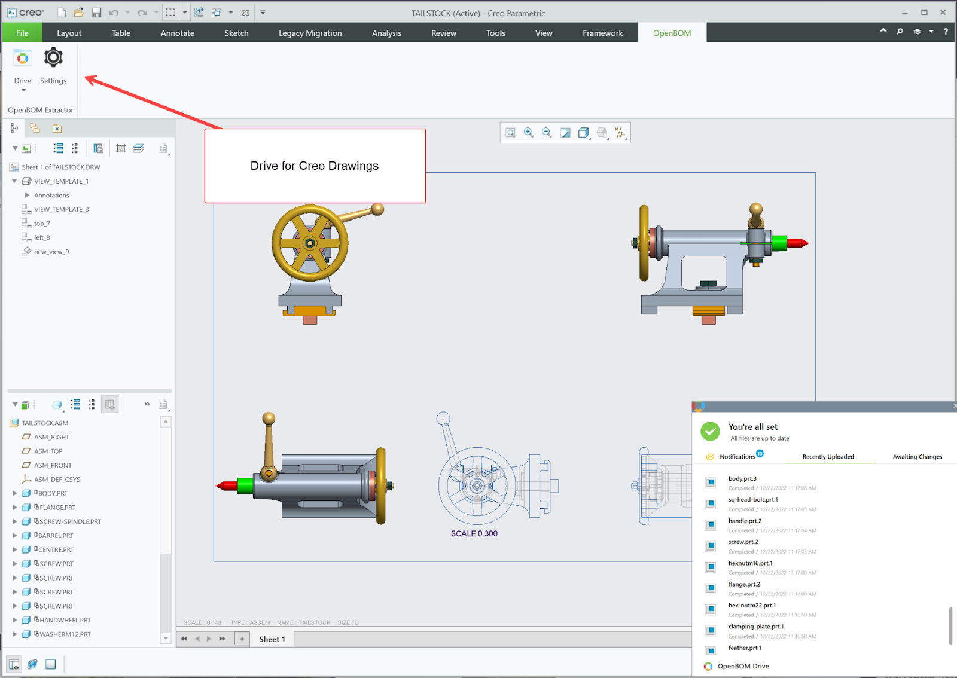Click the switch windows icon

(x=217, y=13)
